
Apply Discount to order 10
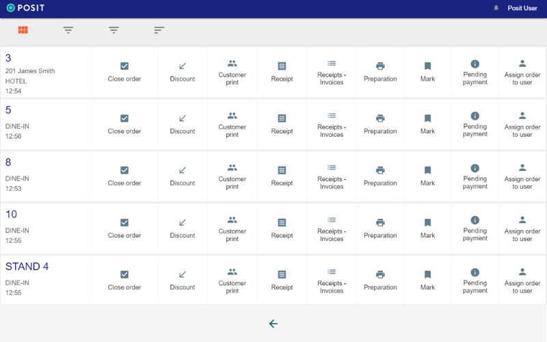tap(183, 229)
